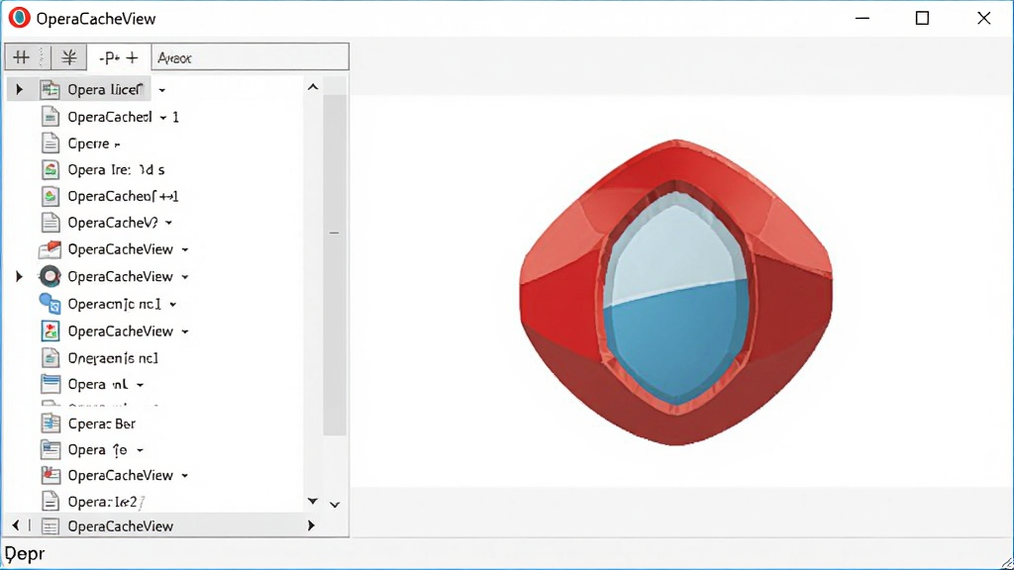Click the scroll up arrow of the list

pos(313,87)
